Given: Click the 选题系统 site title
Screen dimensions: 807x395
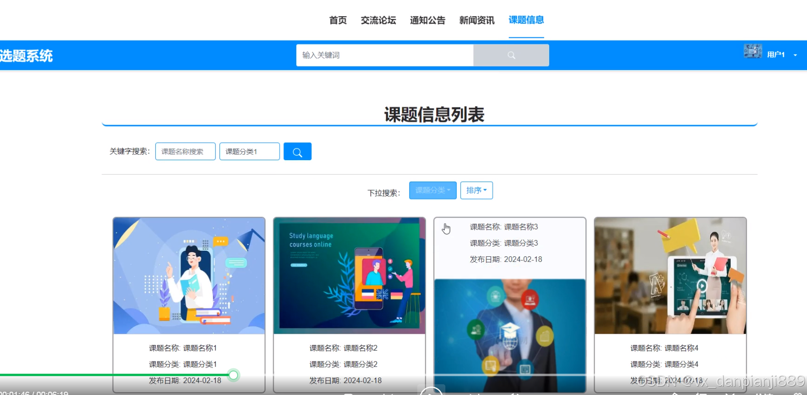Looking at the screenshot, I should coord(26,56).
